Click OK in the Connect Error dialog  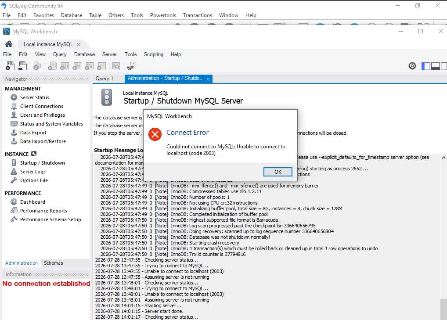click(278, 172)
